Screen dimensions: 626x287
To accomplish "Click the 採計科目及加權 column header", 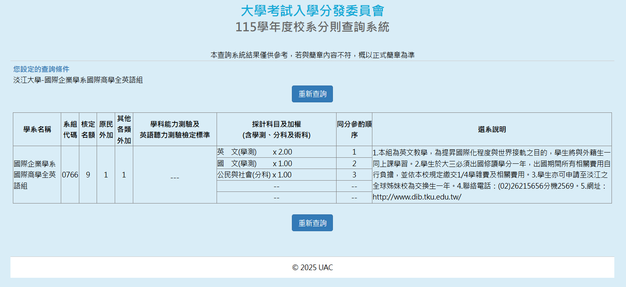I will point(276,129).
